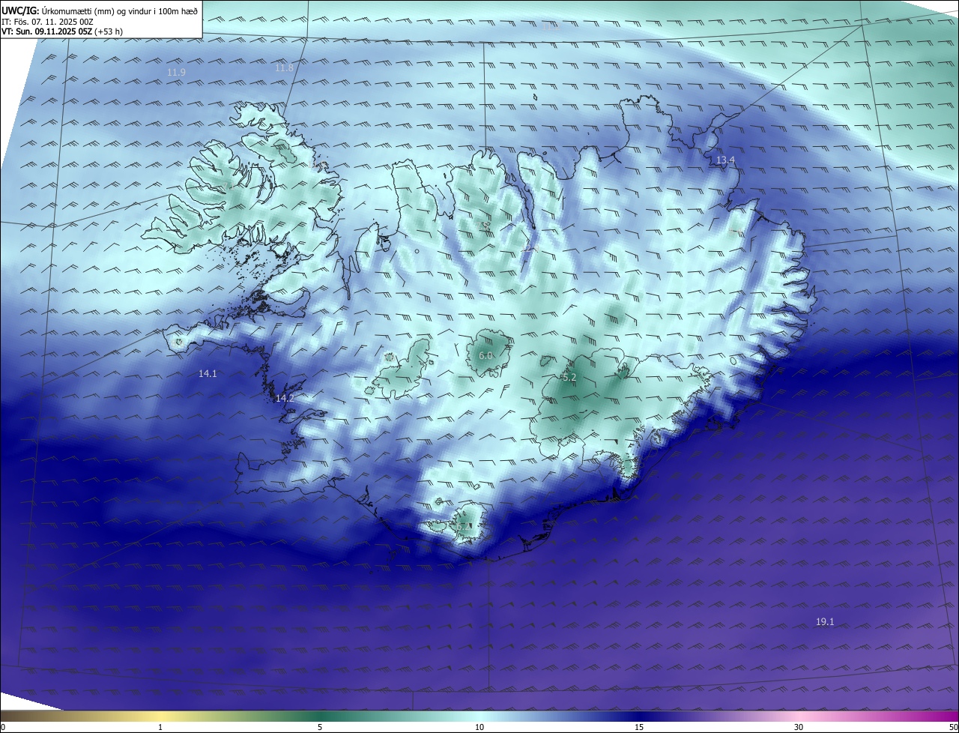Click the 5.2 value on the large glacier
This screenshot has height=733, width=959.
point(569,378)
